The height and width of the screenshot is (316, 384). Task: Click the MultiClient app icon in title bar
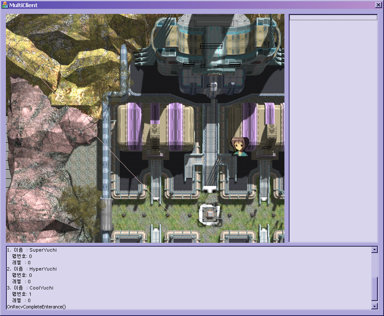point(5,5)
